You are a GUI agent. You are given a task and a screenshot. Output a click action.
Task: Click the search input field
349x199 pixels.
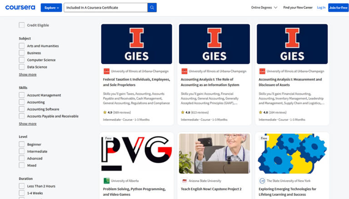pos(106,8)
